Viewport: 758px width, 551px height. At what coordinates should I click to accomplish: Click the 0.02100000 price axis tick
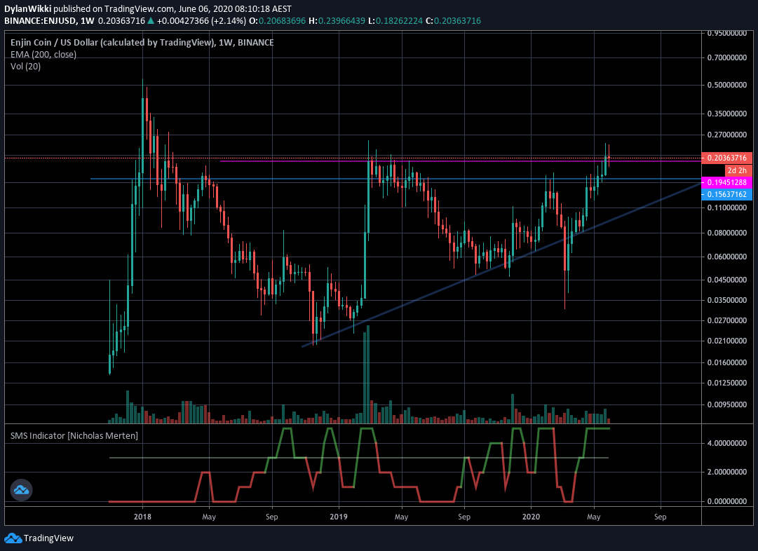(727, 341)
